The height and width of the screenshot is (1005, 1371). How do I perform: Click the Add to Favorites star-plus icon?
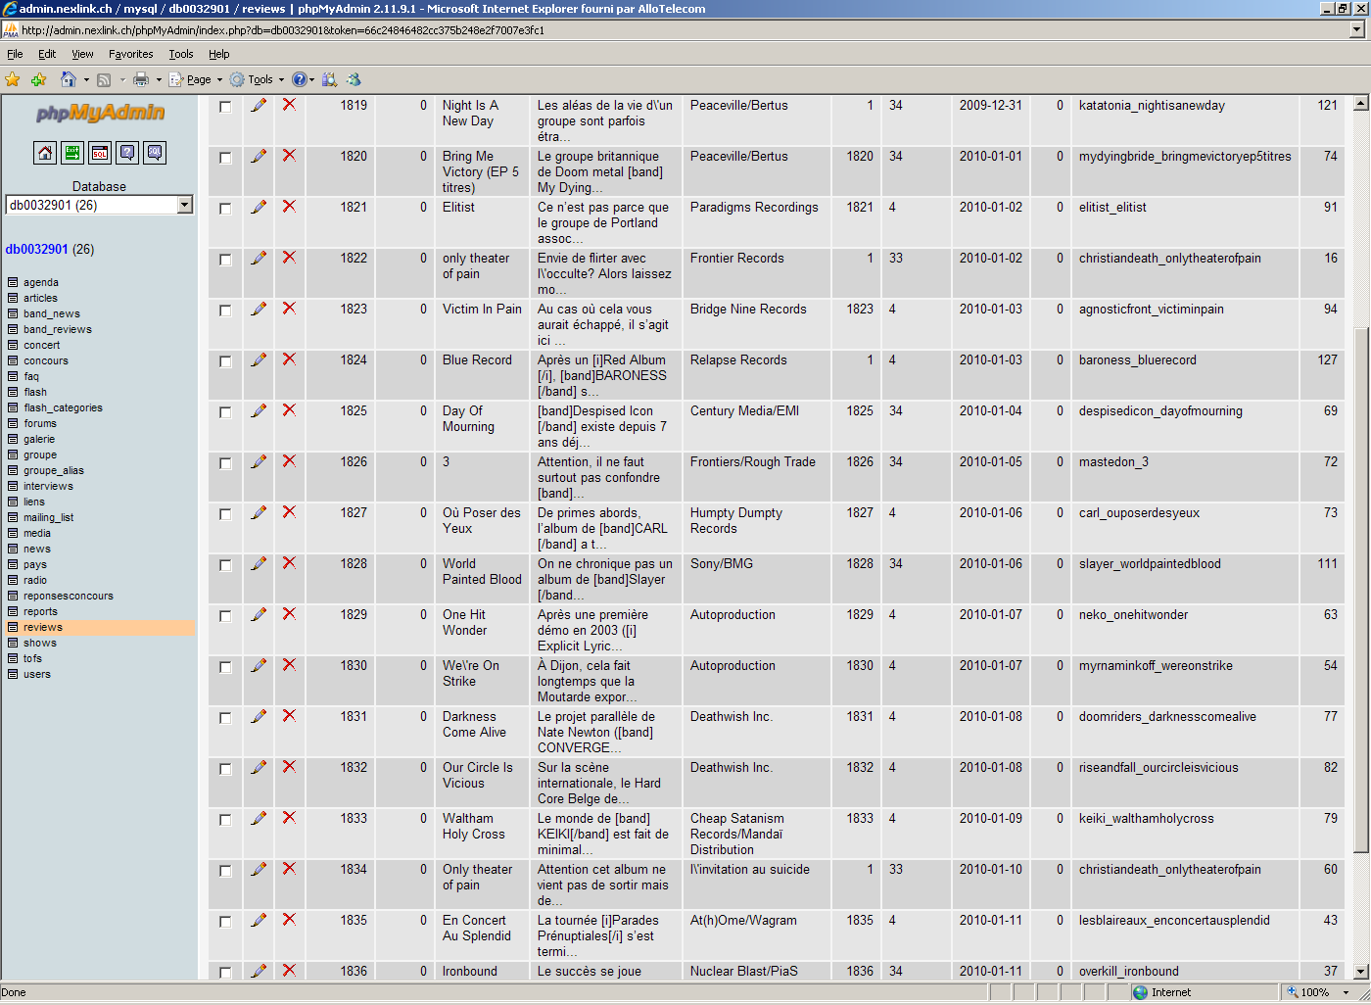tap(38, 79)
